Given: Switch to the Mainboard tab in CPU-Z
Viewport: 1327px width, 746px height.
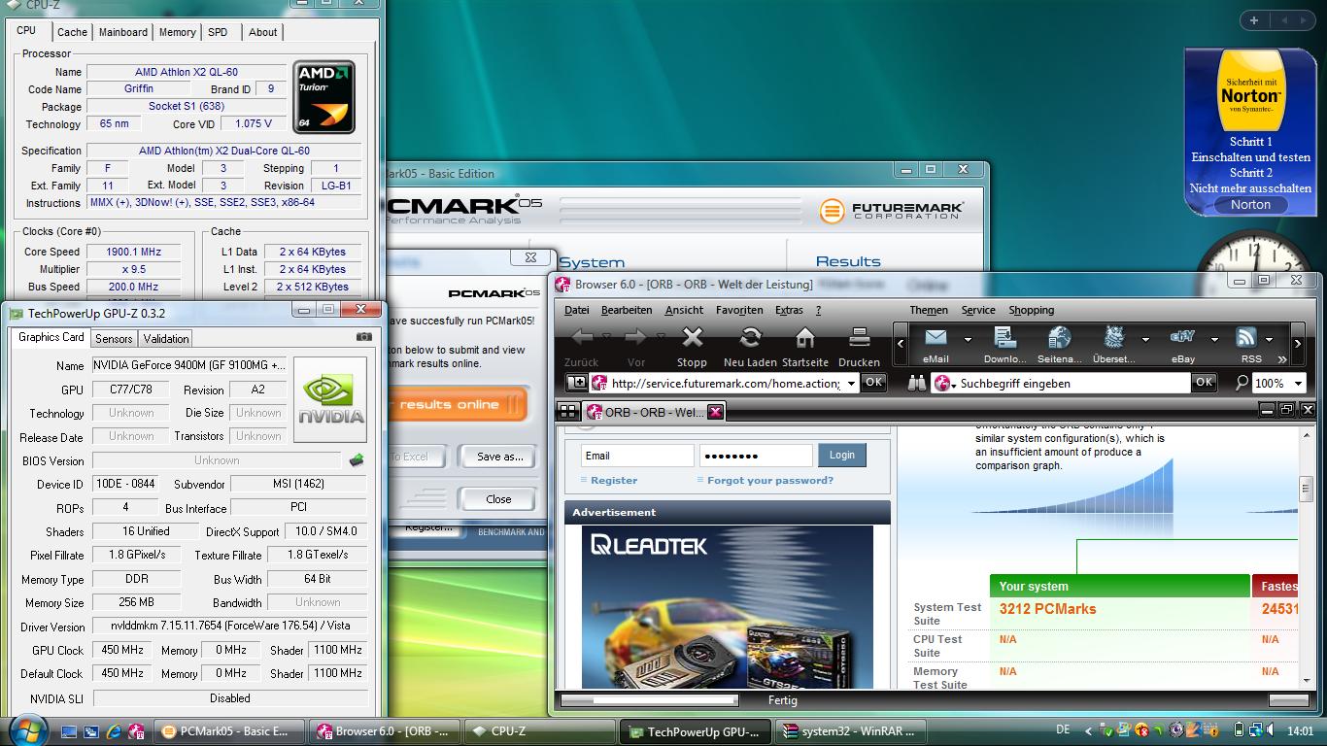Looking at the screenshot, I should tap(123, 32).
